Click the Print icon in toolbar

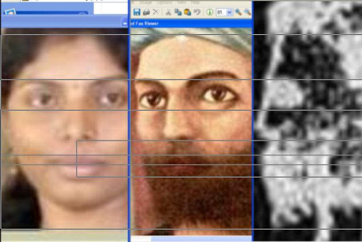(x=147, y=12)
